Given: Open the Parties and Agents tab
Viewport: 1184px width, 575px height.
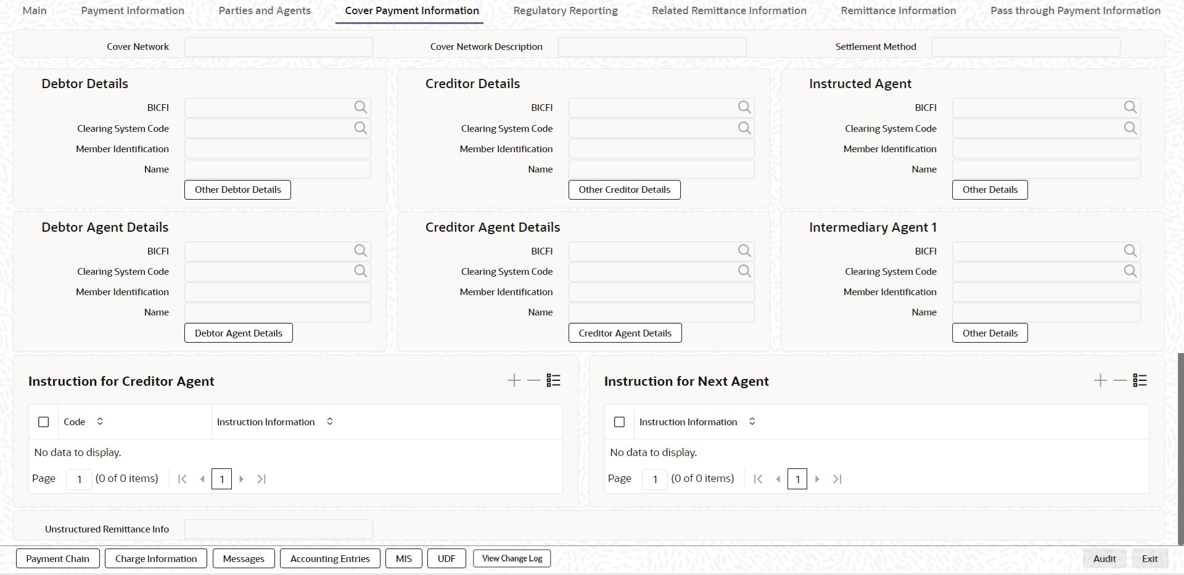Looking at the screenshot, I should [x=265, y=10].
